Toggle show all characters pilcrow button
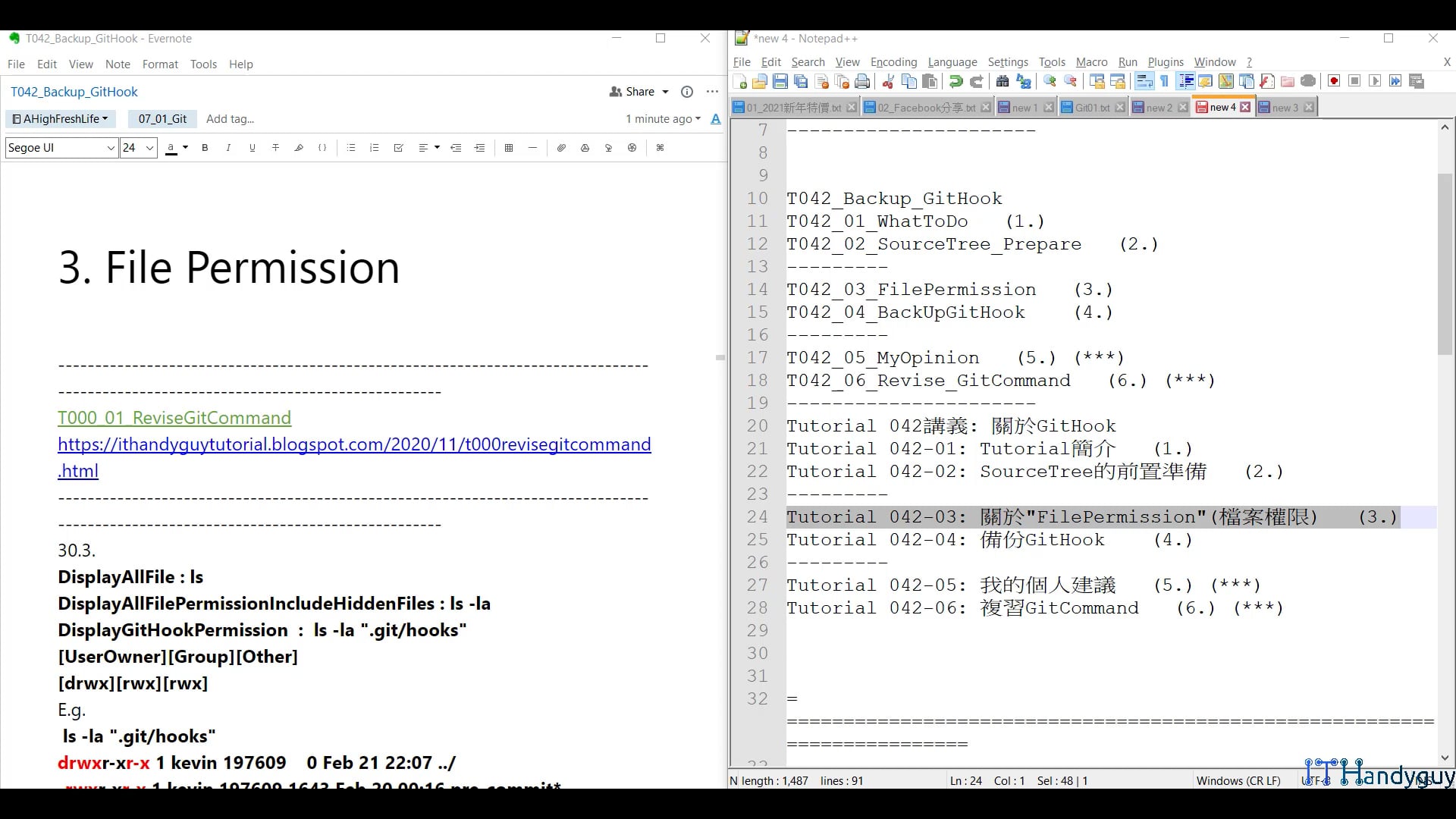 [1165, 81]
